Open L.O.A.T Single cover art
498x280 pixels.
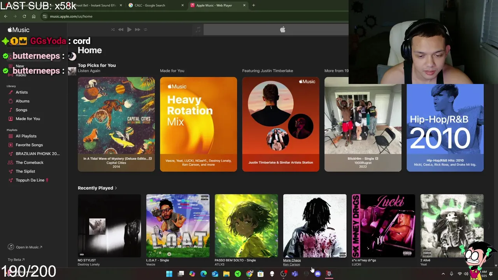[x=178, y=226]
